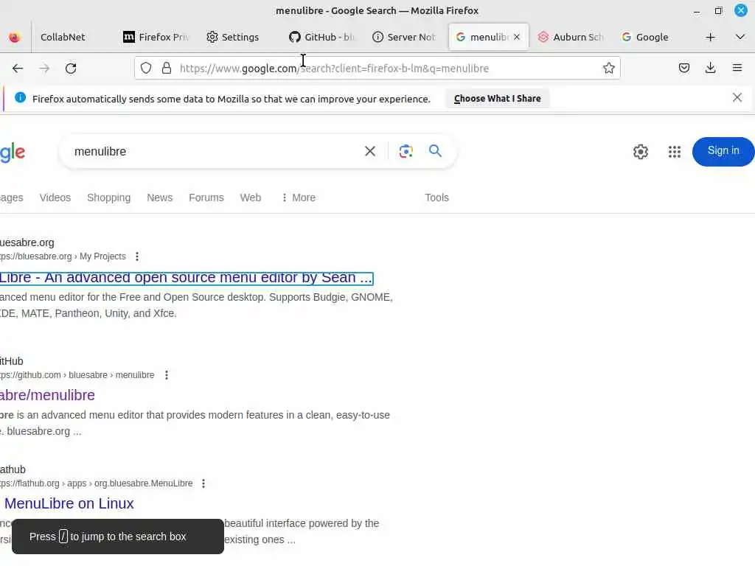Click Choose What I Share button
The height and width of the screenshot is (566, 755).
click(497, 98)
